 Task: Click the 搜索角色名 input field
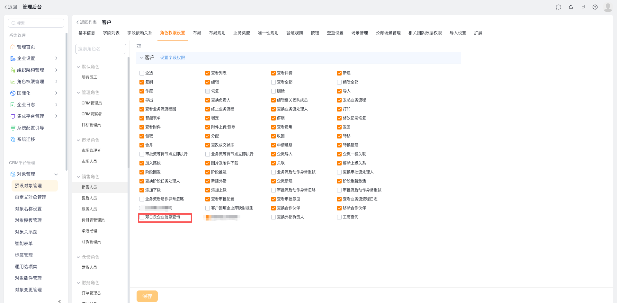[x=101, y=49]
